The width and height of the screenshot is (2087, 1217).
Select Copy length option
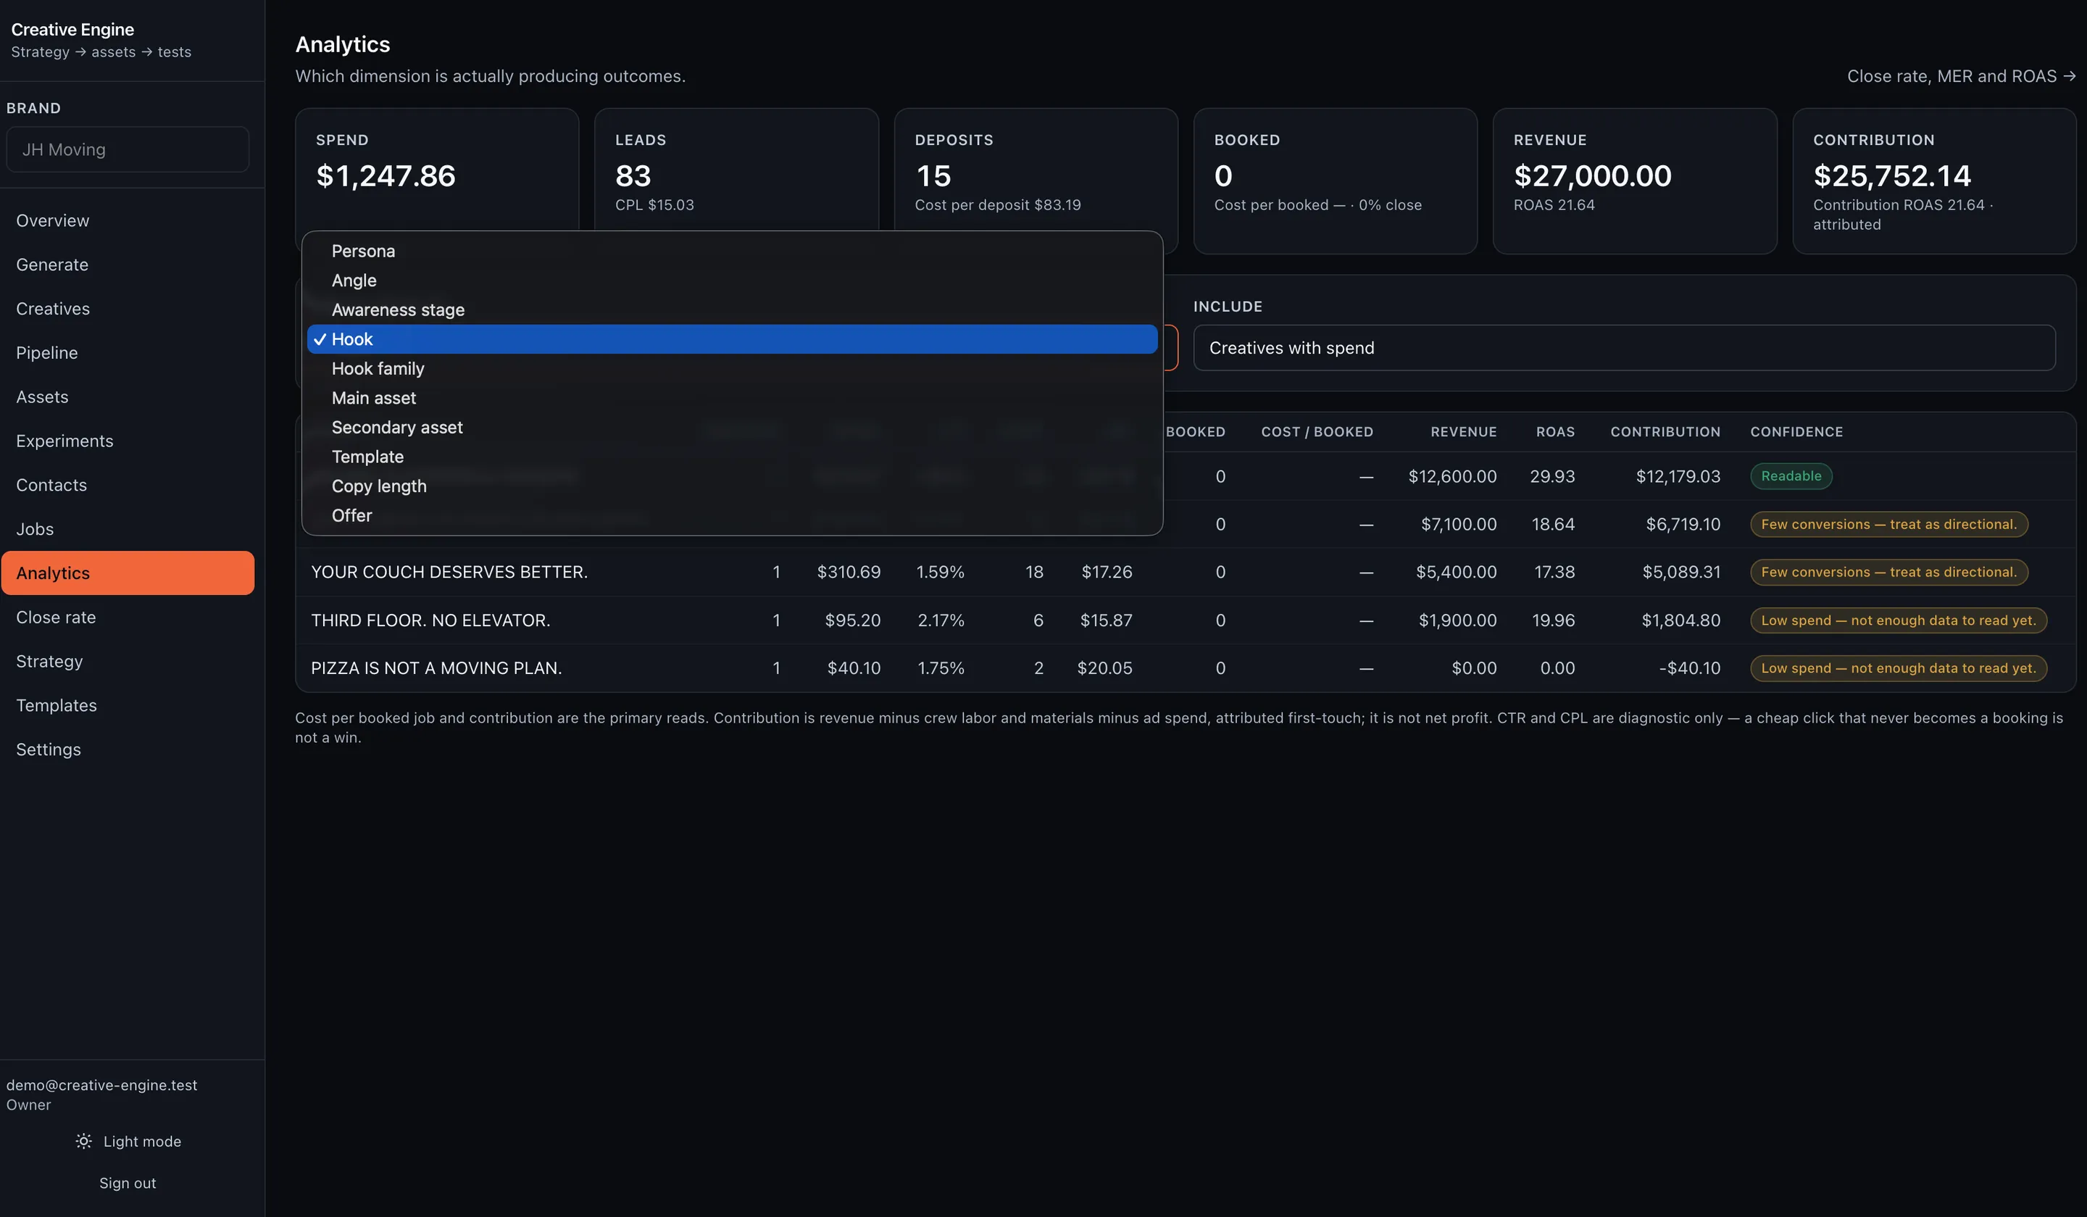[732, 486]
